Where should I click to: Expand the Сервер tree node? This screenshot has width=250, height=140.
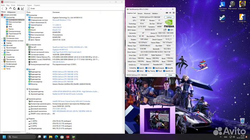tap(2, 43)
